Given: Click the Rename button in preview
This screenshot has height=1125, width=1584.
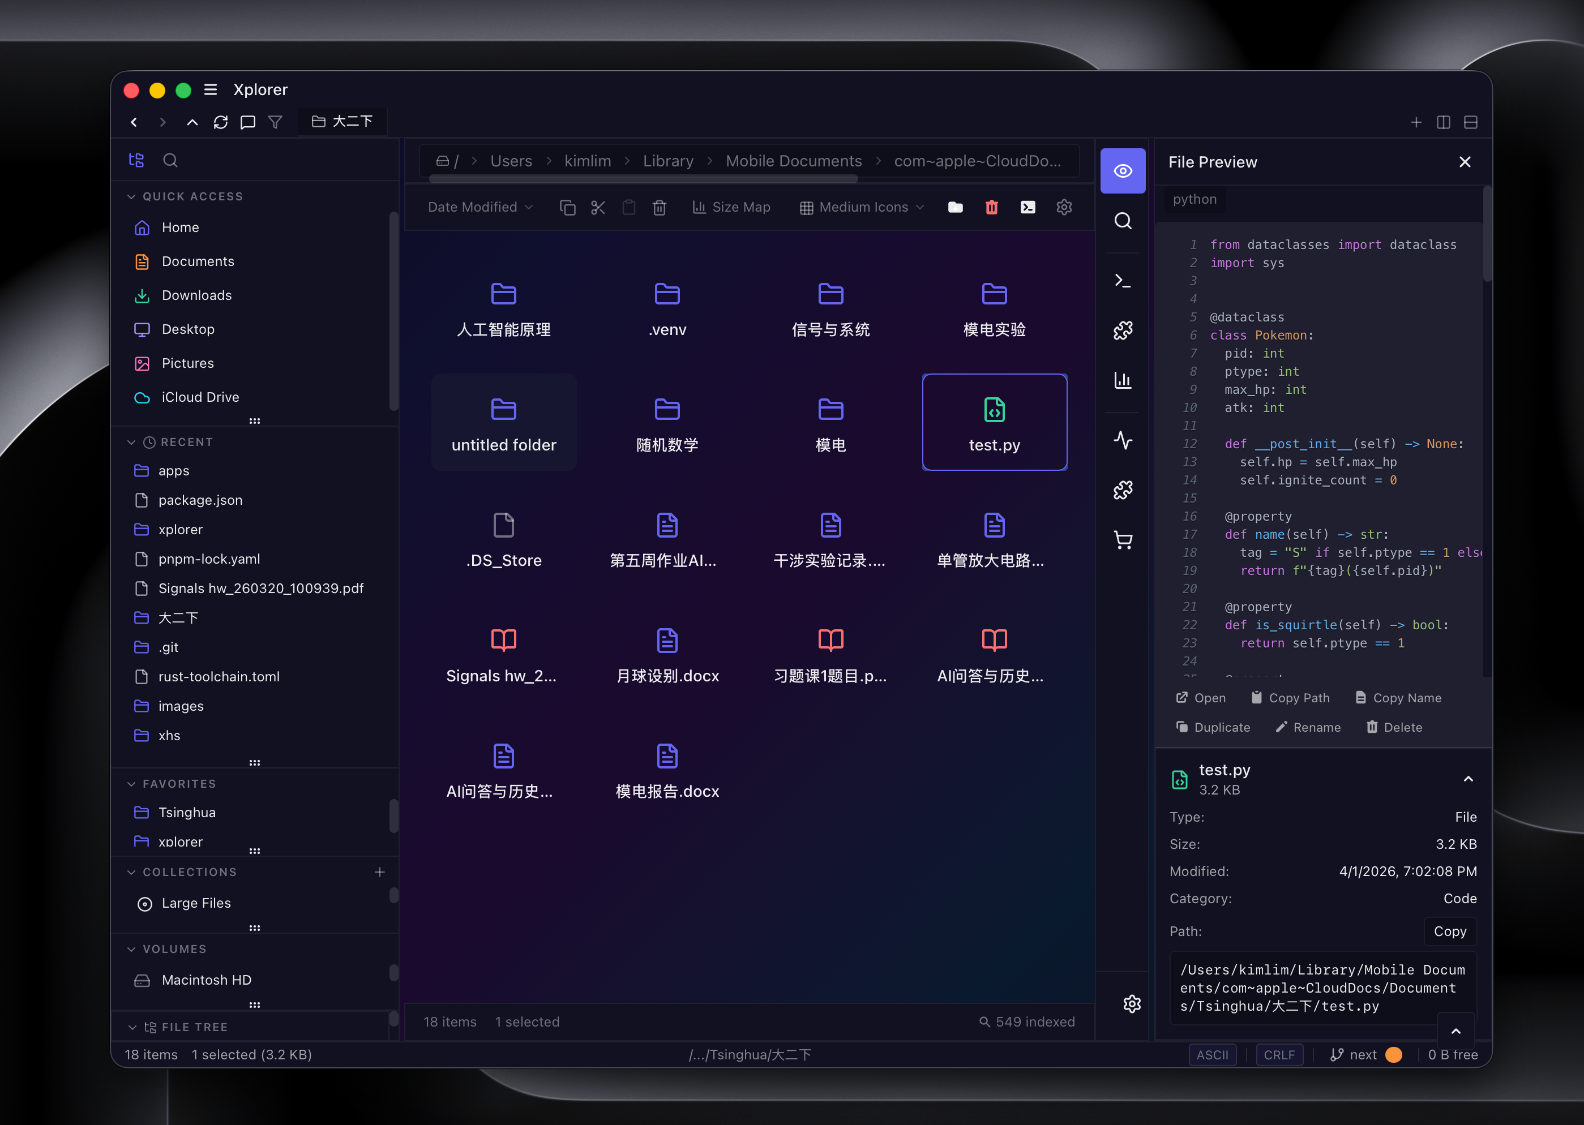Looking at the screenshot, I should (1308, 727).
